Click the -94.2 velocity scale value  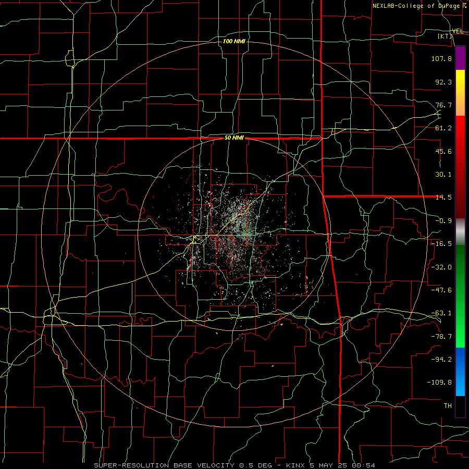441,360
